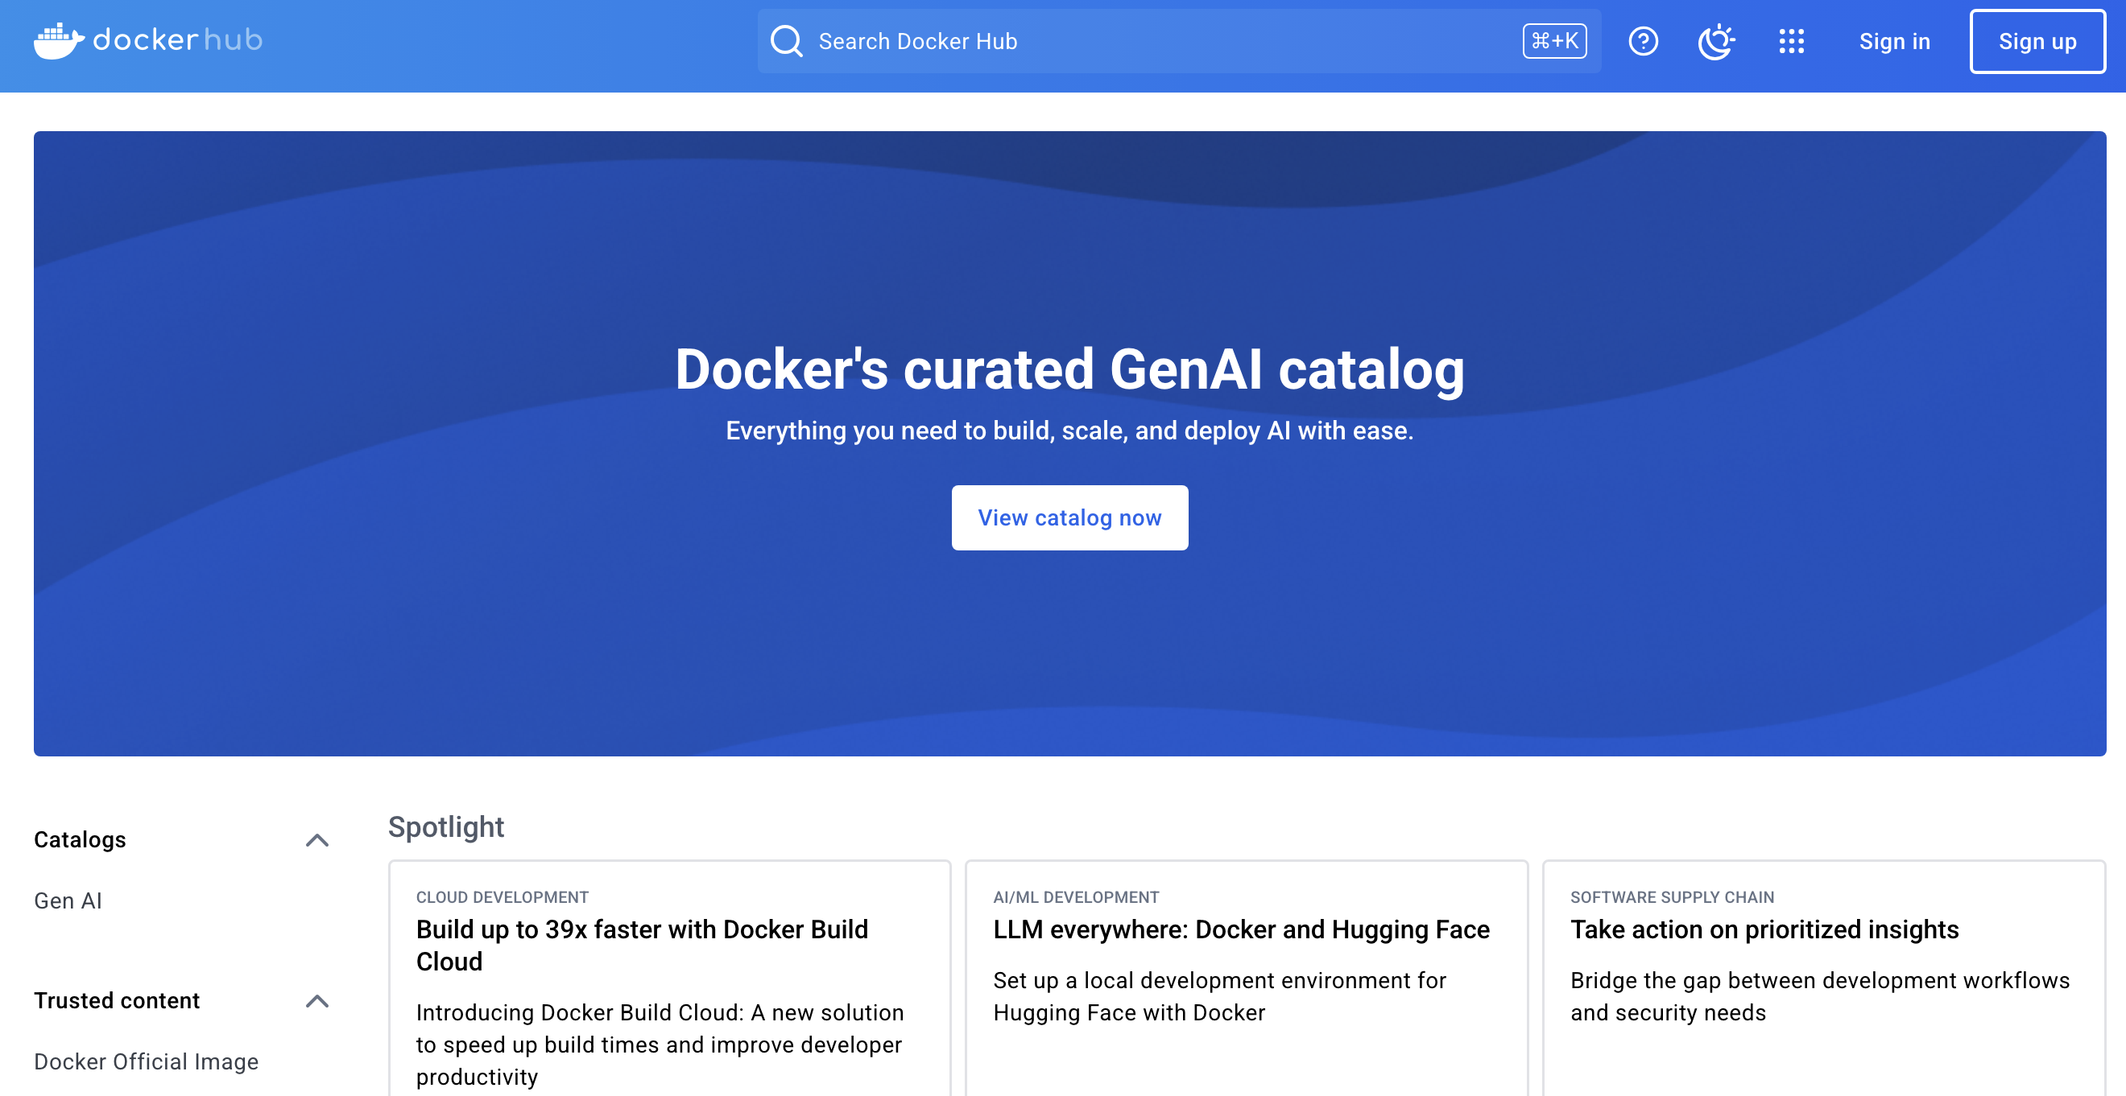
Task: Open the apps grid icon in navbar
Action: tap(1792, 40)
